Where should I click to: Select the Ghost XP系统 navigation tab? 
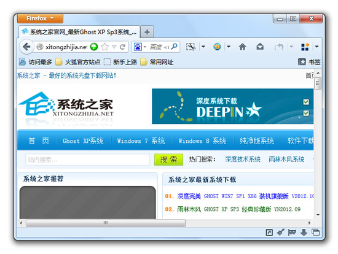(x=83, y=140)
